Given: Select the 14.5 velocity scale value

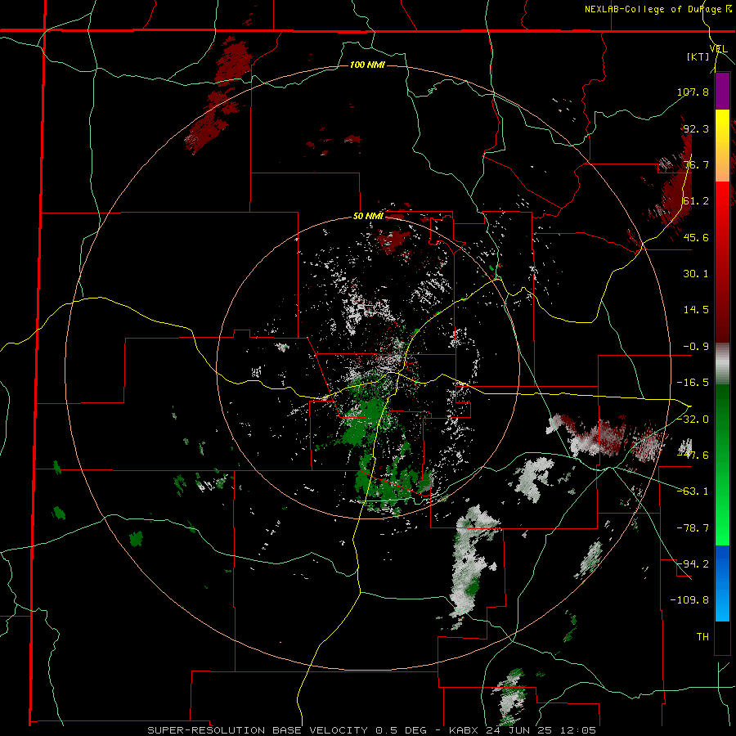Looking at the screenshot, I should [x=696, y=310].
